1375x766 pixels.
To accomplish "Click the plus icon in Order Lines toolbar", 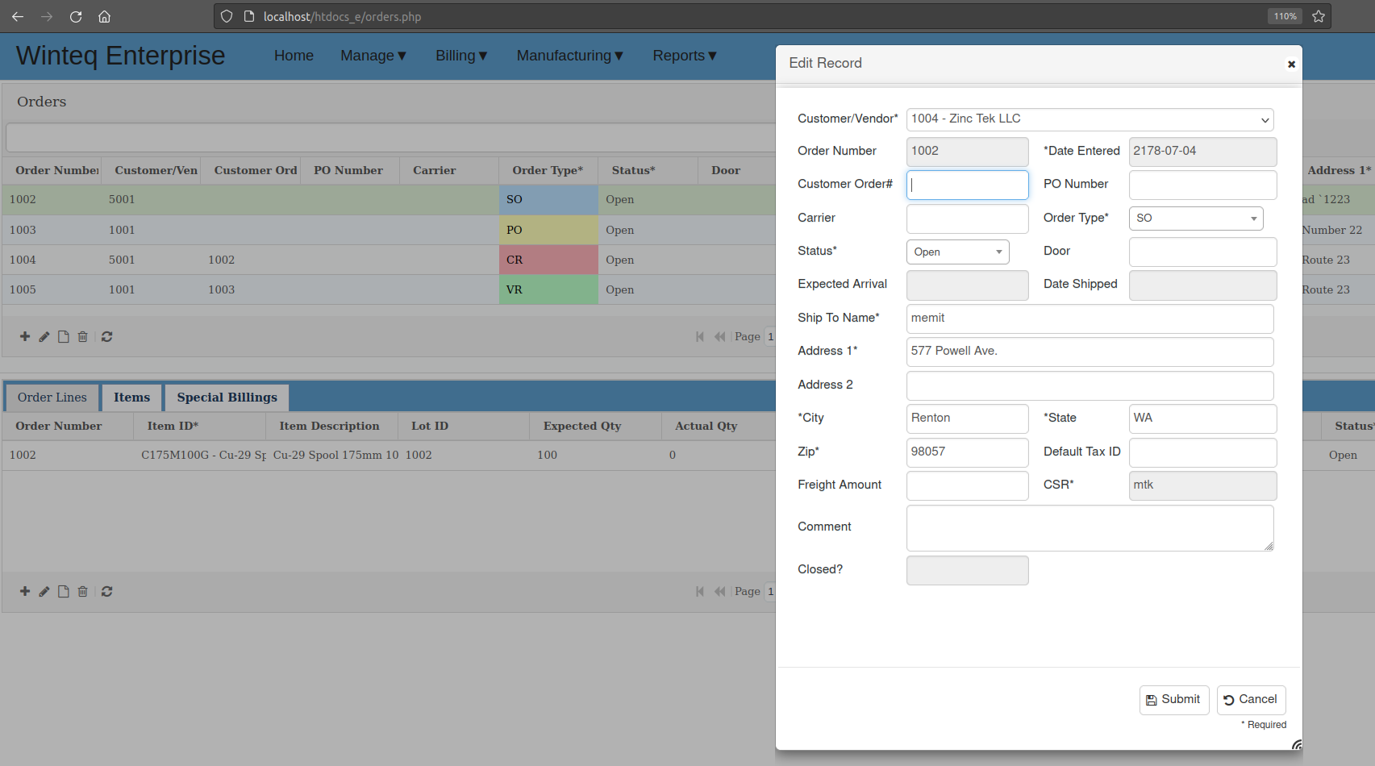I will pos(25,591).
